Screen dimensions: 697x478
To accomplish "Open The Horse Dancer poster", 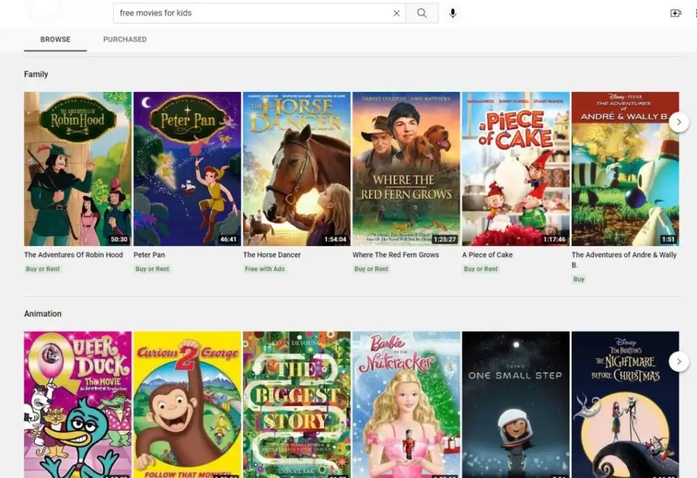I will [297, 169].
